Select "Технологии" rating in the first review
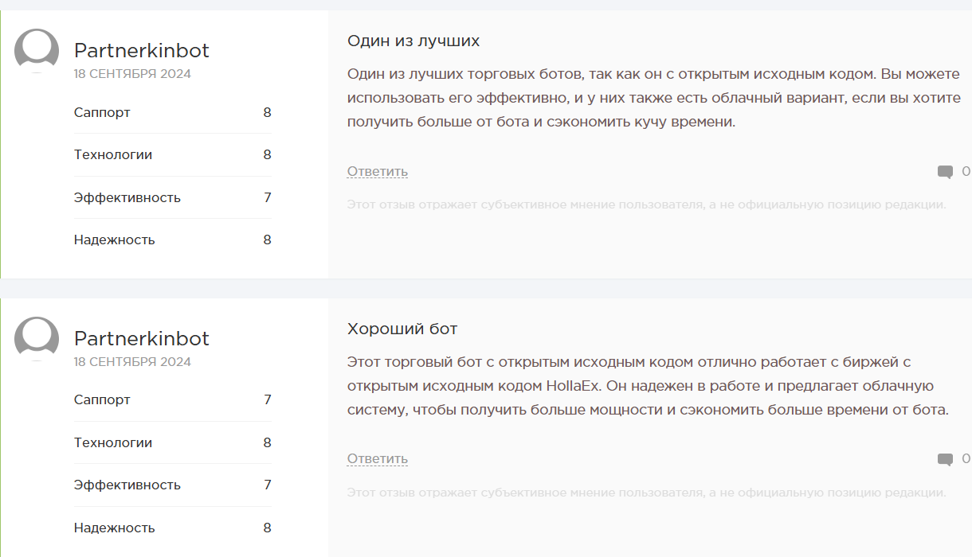 pos(172,155)
